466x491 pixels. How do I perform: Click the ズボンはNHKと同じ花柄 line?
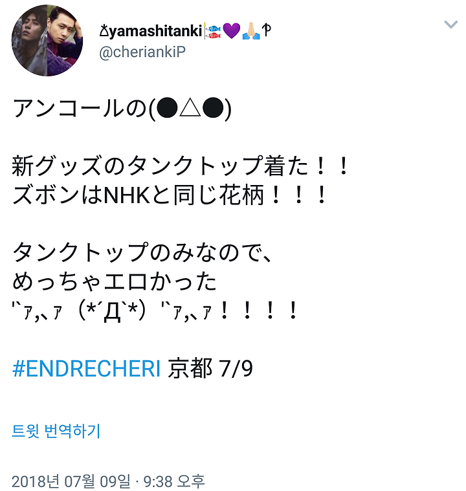click(x=170, y=195)
